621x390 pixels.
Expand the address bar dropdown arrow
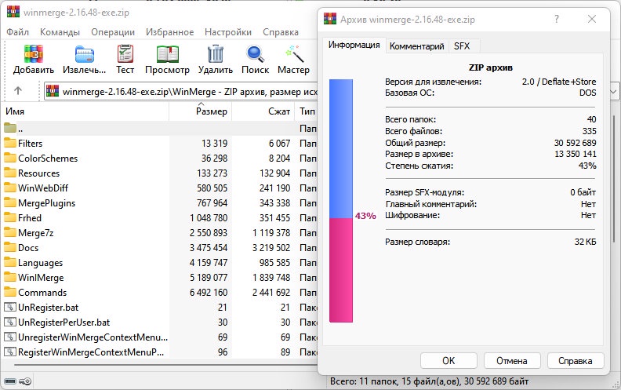613,92
